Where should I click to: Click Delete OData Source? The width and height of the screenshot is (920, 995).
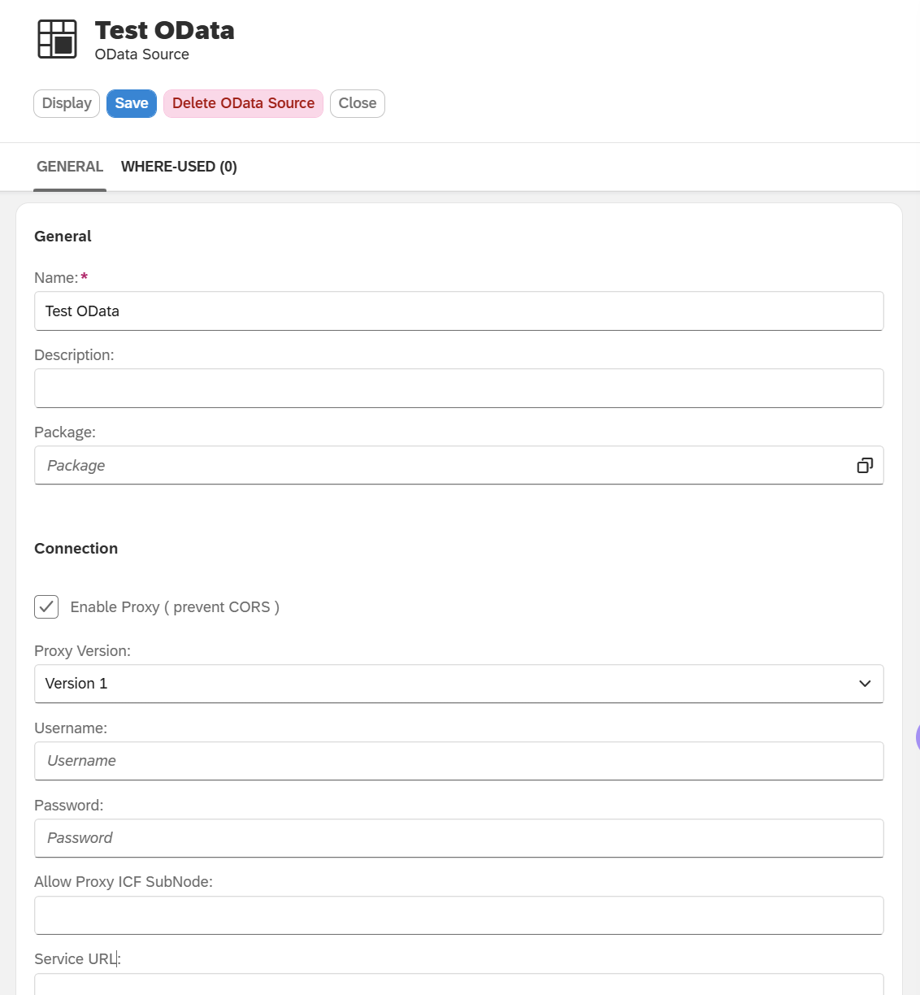pos(242,103)
